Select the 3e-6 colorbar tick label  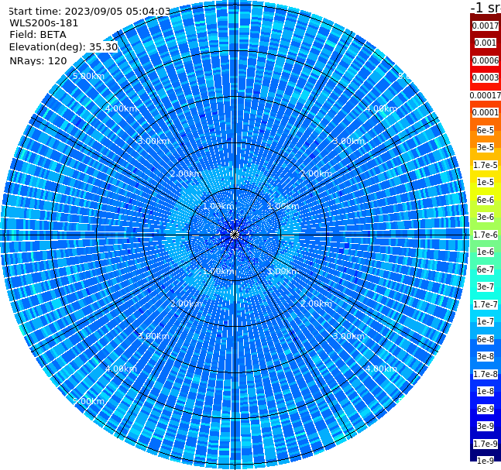pos(486,217)
